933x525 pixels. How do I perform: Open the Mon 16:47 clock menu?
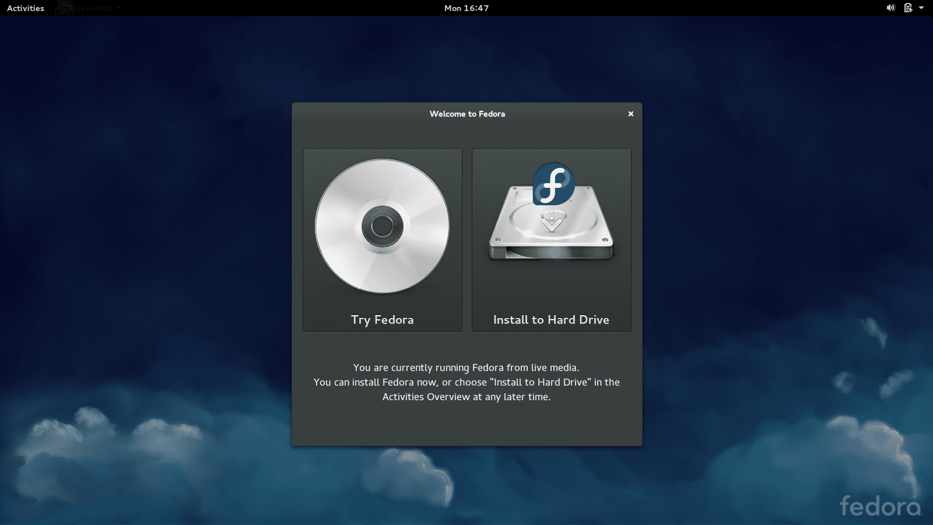[x=466, y=8]
